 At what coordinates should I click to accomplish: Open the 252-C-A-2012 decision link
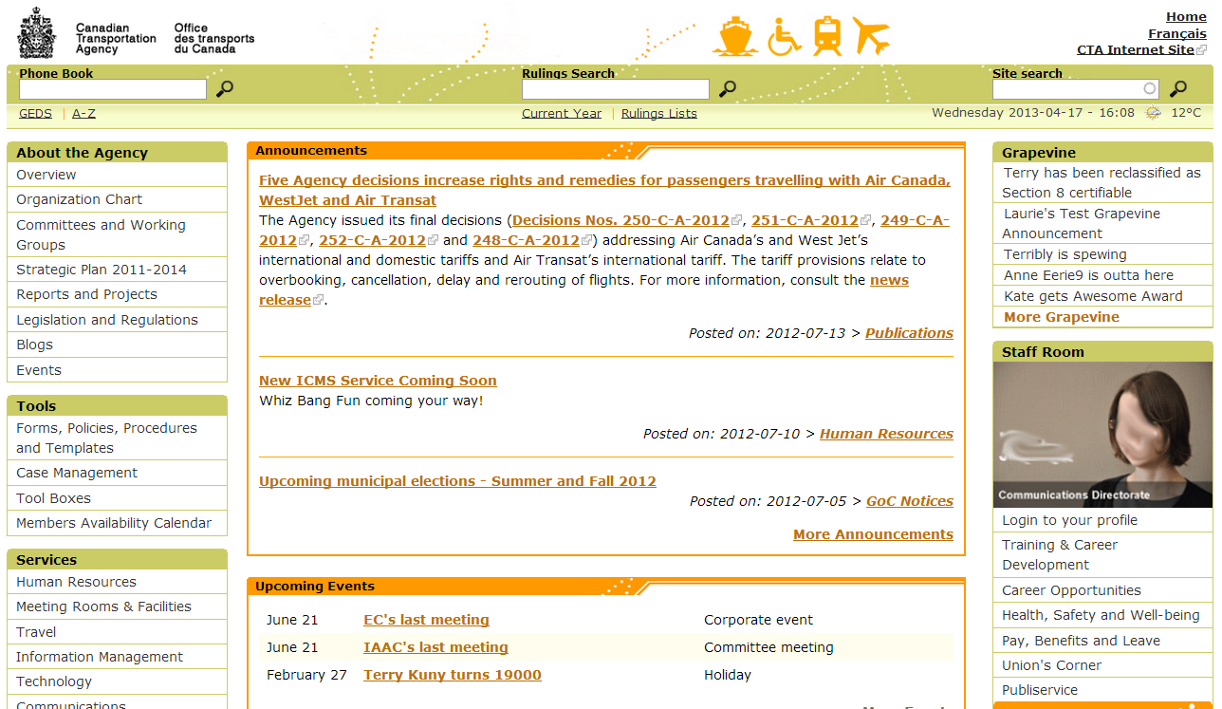click(x=372, y=240)
